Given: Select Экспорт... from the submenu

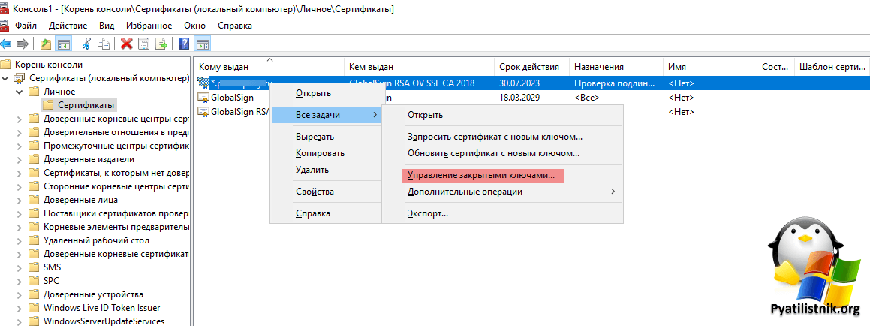Looking at the screenshot, I should tap(428, 213).
